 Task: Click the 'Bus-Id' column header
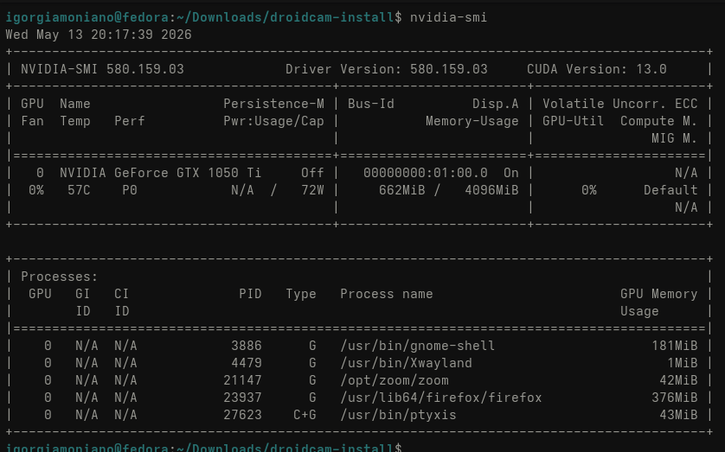(x=371, y=104)
